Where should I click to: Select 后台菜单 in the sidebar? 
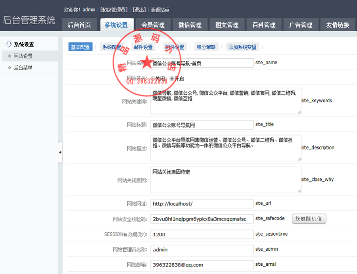pyautogui.click(x=30, y=67)
